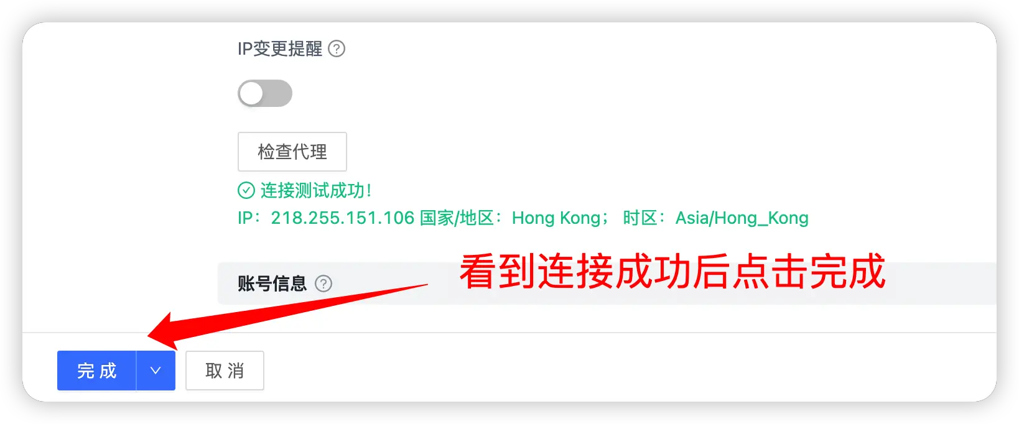Enable the IP变更提醒 switch
The width and height of the screenshot is (1019, 424).
[x=265, y=93]
